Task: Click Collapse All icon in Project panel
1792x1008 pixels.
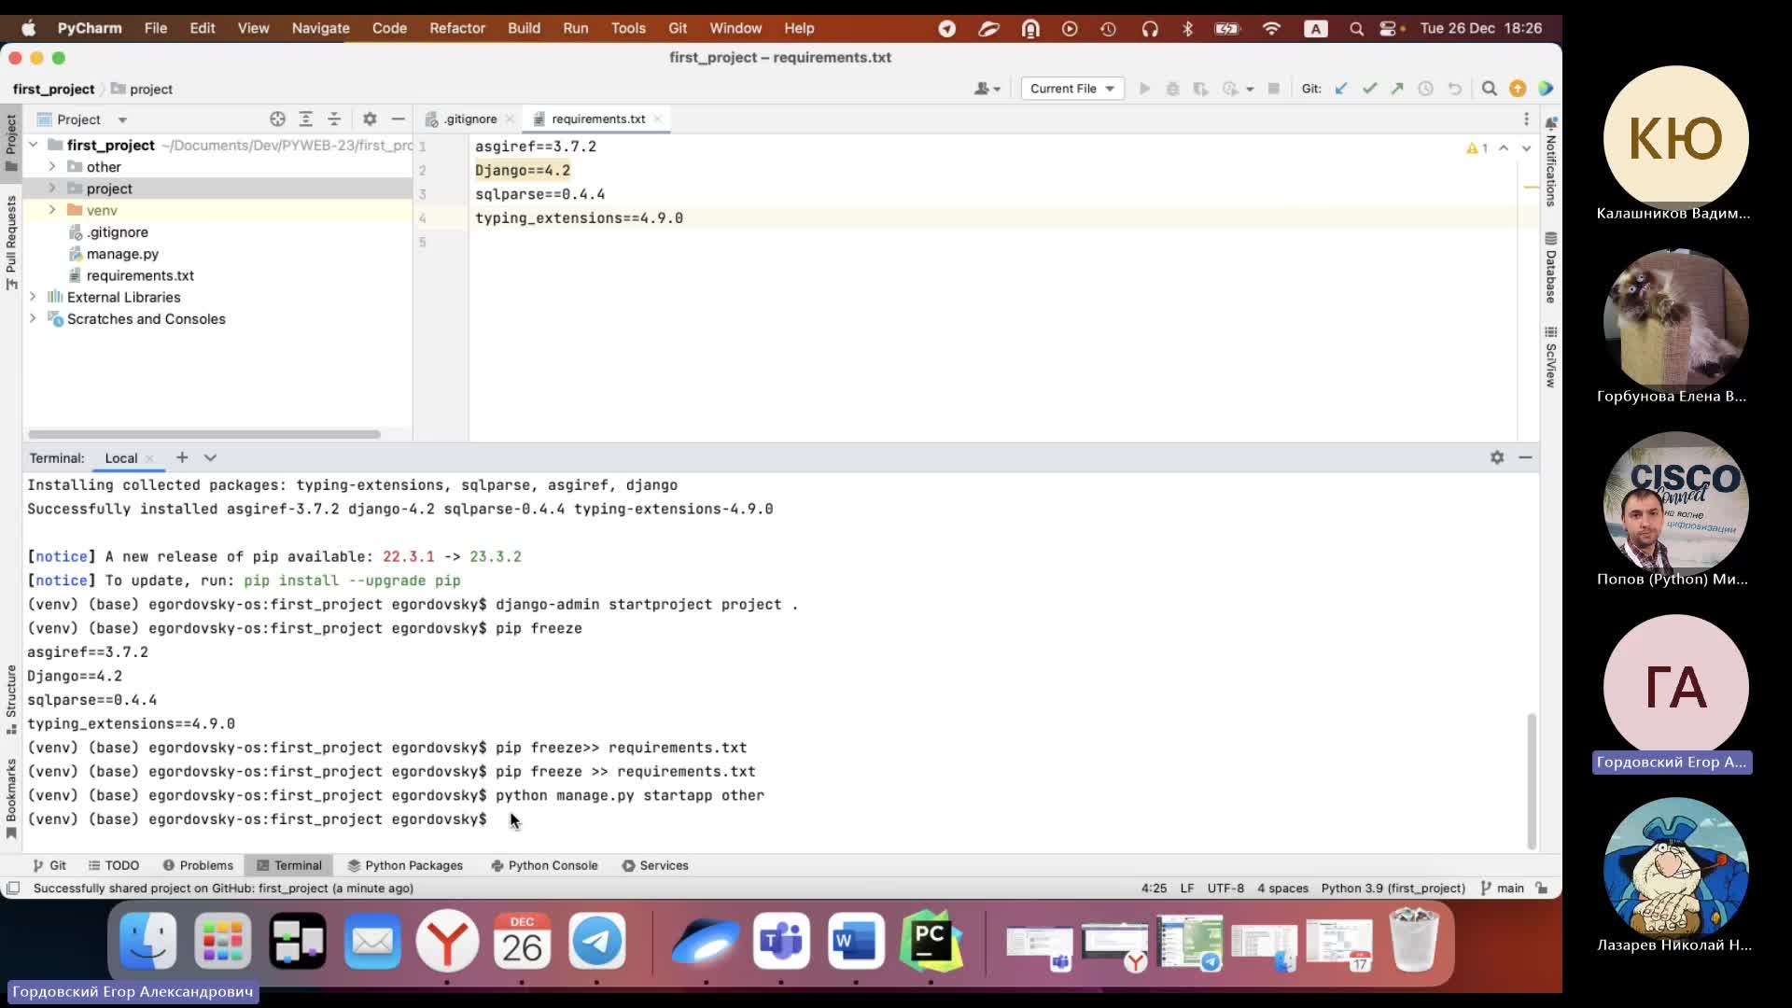Action: pyautogui.click(x=334, y=119)
